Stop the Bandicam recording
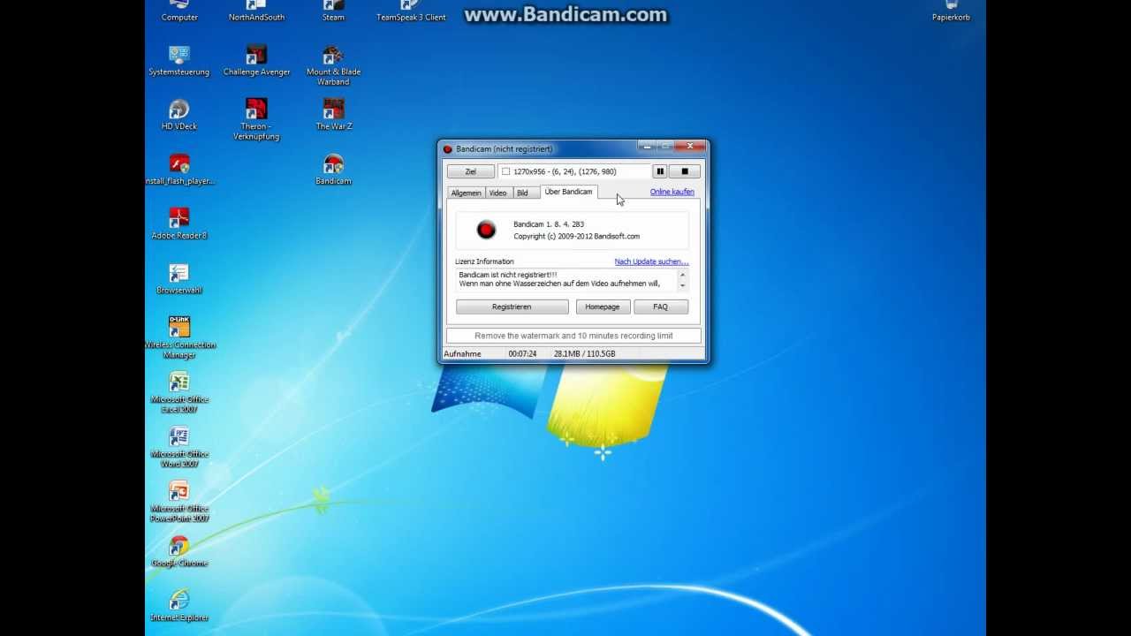 pos(685,171)
